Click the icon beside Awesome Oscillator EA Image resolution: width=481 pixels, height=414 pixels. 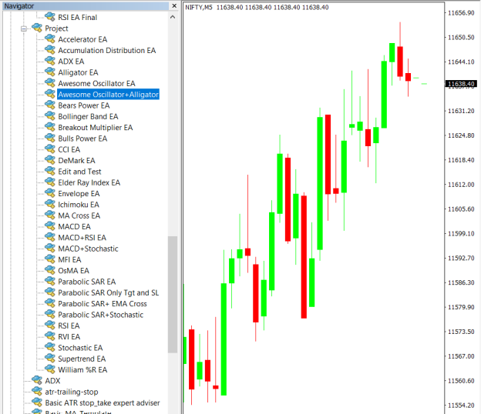(x=50, y=83)
